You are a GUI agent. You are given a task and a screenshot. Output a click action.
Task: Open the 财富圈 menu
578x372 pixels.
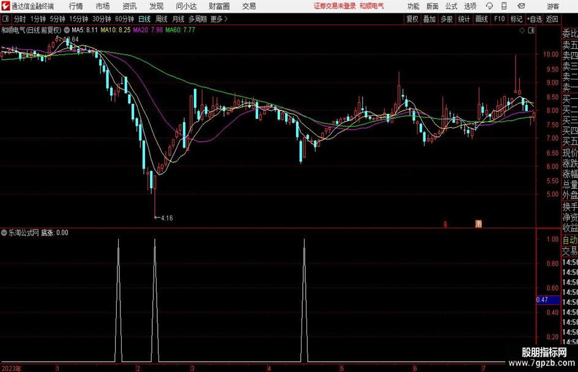(x=219, y=6)
